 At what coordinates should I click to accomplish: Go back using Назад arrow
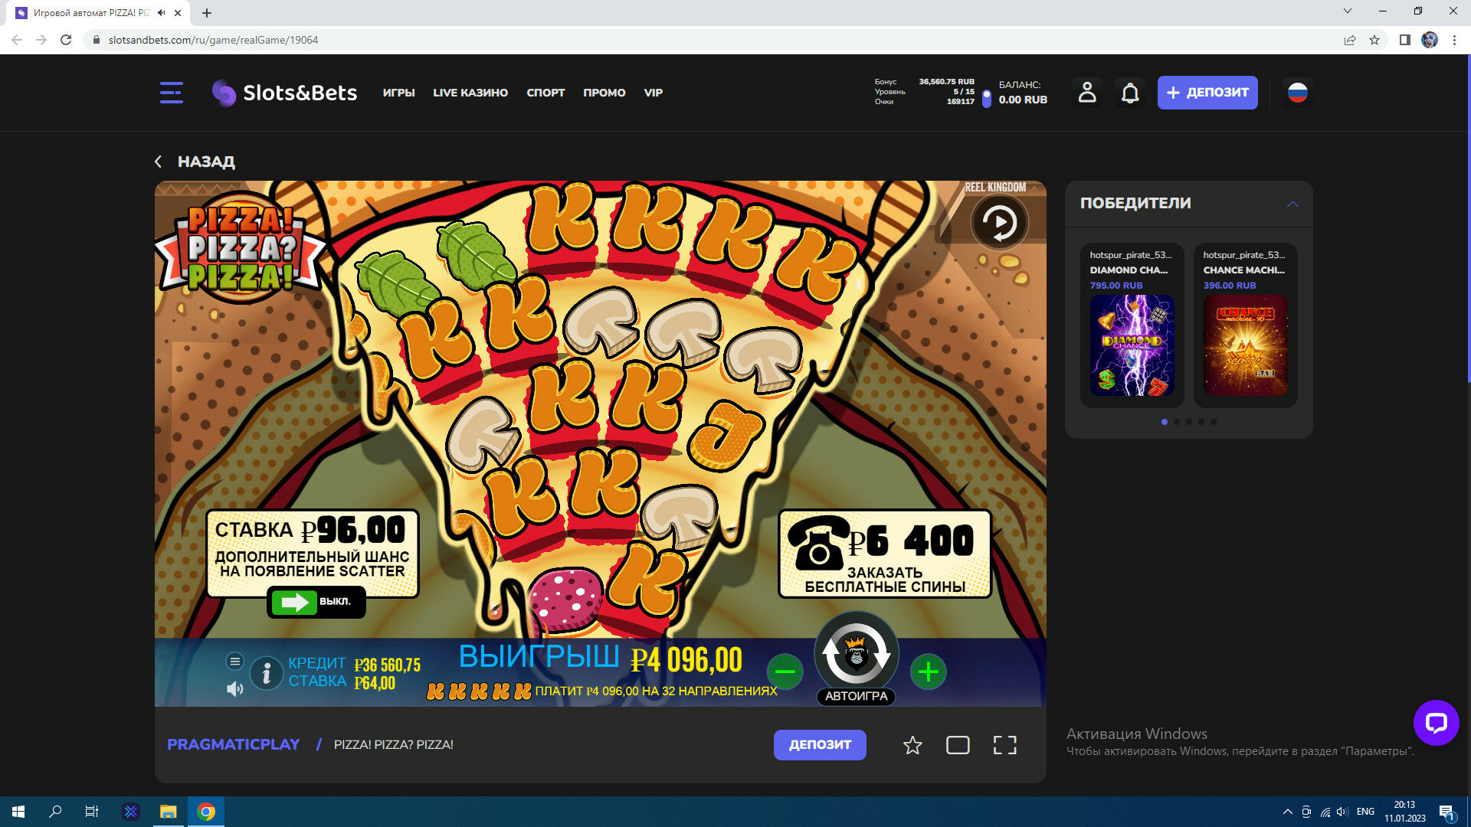(x=159, y=162)
